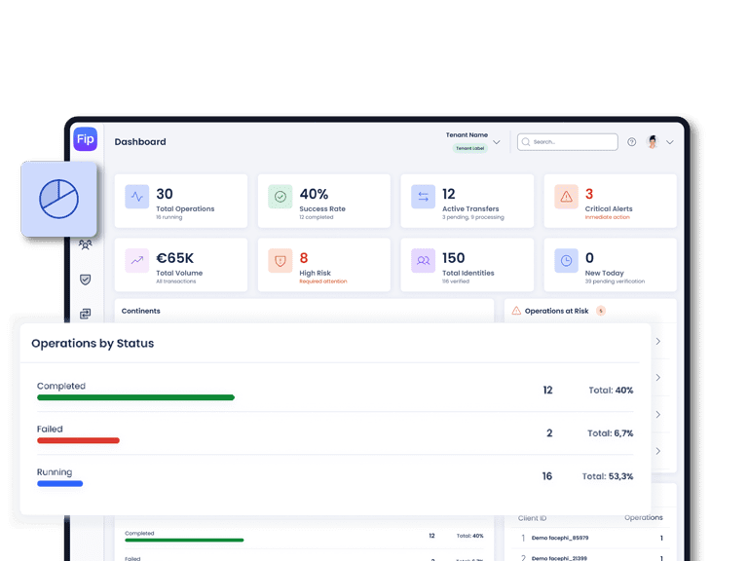Click the Required attention text
This screenshot has height=561, width=748.
point(323,281)
